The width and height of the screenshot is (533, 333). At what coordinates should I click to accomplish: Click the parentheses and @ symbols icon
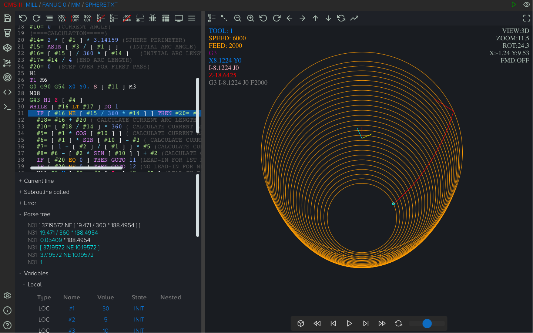pyautogui.click(x=140, y=18)
